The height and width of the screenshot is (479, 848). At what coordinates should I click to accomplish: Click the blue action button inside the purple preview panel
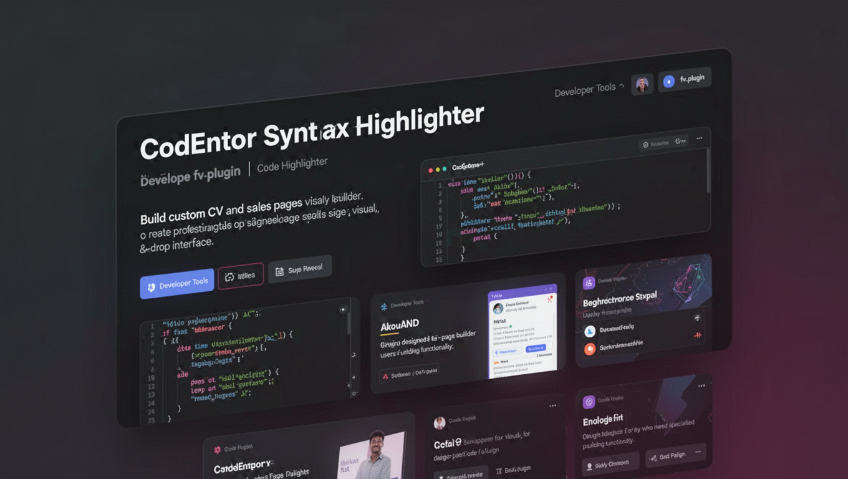coord(536,347)
